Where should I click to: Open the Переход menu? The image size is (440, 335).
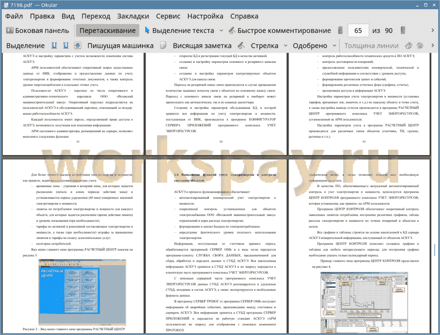tap(96, 16)
